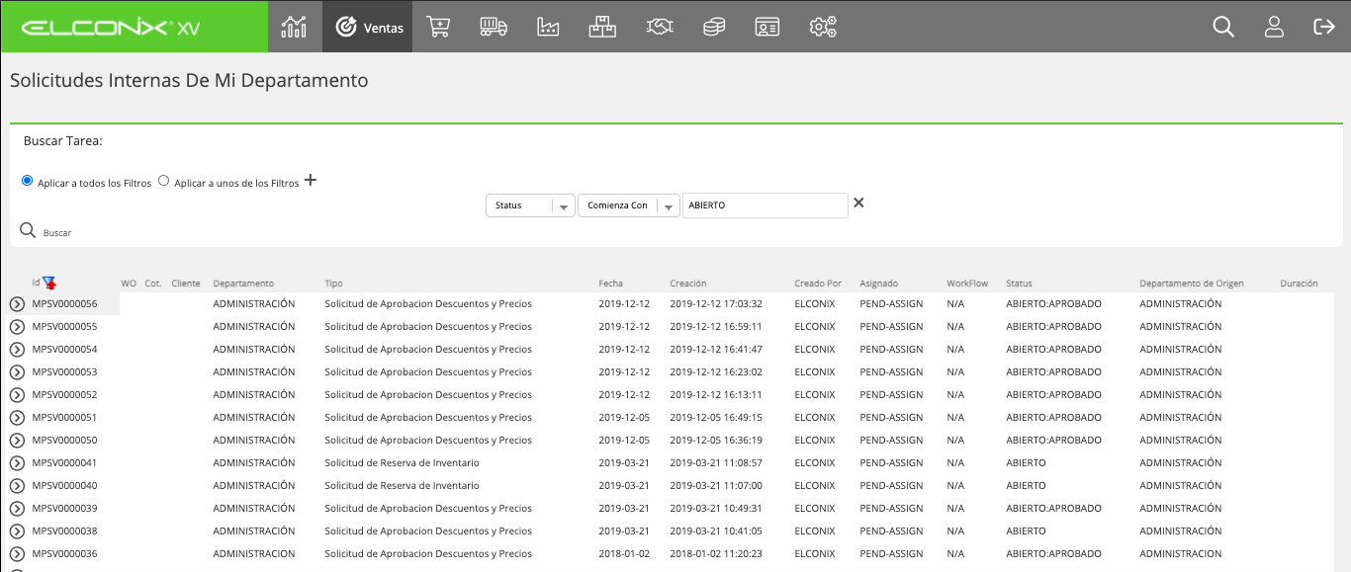Viewport: 1351px width, 572px height.
Task: Open the delivery truck logistics module
Action: (494, 27)
